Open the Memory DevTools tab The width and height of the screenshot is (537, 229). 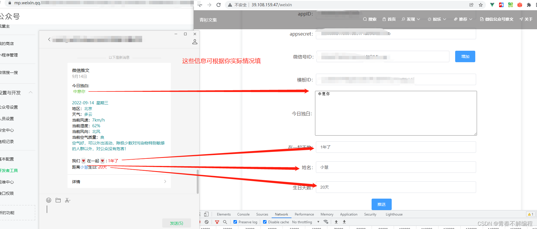[x=327, y=214]
